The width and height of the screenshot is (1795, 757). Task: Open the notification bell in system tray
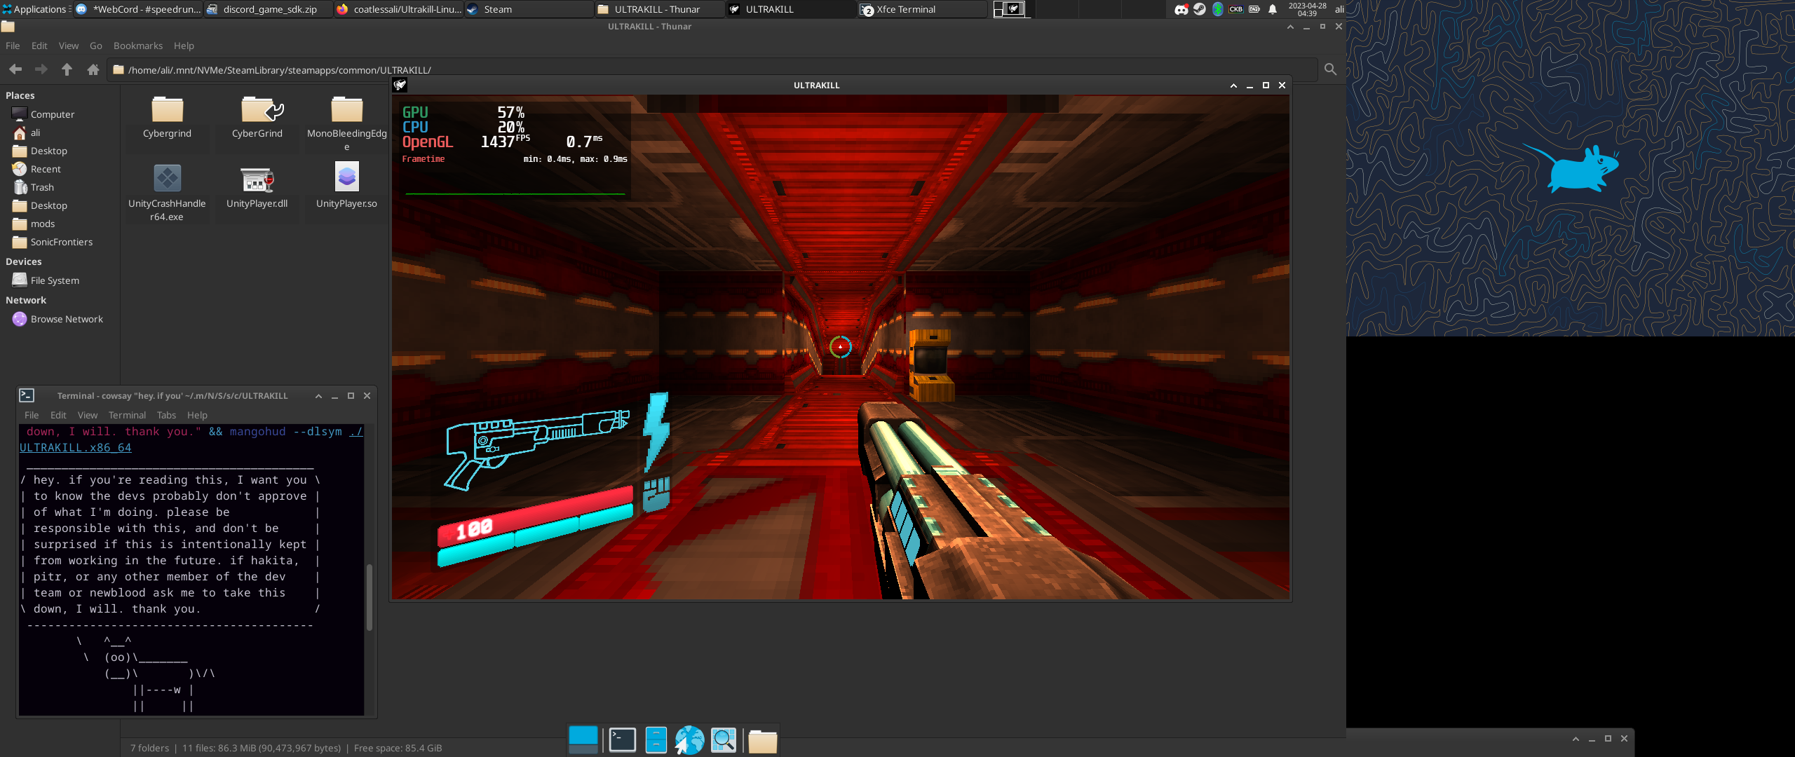click(x=1273, y=9)
